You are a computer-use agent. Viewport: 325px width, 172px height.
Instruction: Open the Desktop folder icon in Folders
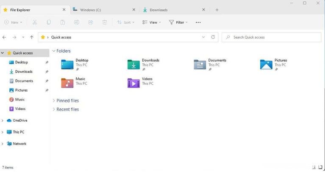pos(67,64)
